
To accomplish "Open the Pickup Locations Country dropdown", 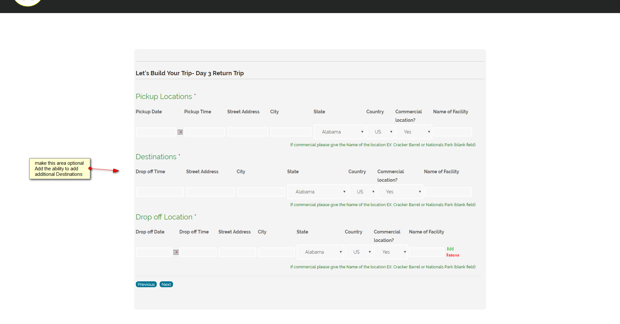I will pyautogui.click(x=381, y=132).
